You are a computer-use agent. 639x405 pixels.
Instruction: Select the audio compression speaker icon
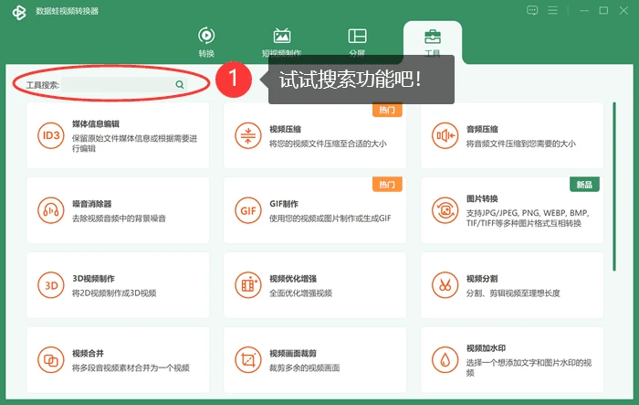(x=445, y=135)
